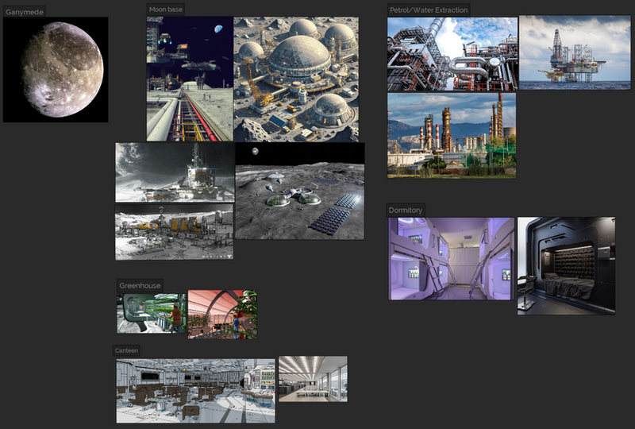This screenshot has width=635, height=429.
Task: Select the purple capsule bunk room image
Action: coord(451,259)
